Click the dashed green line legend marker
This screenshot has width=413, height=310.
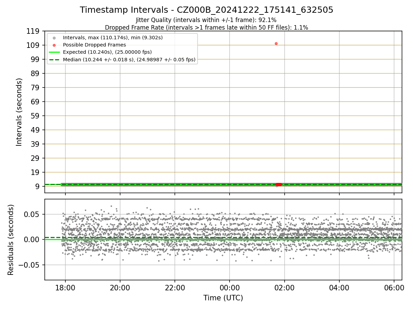pos(54,60)
